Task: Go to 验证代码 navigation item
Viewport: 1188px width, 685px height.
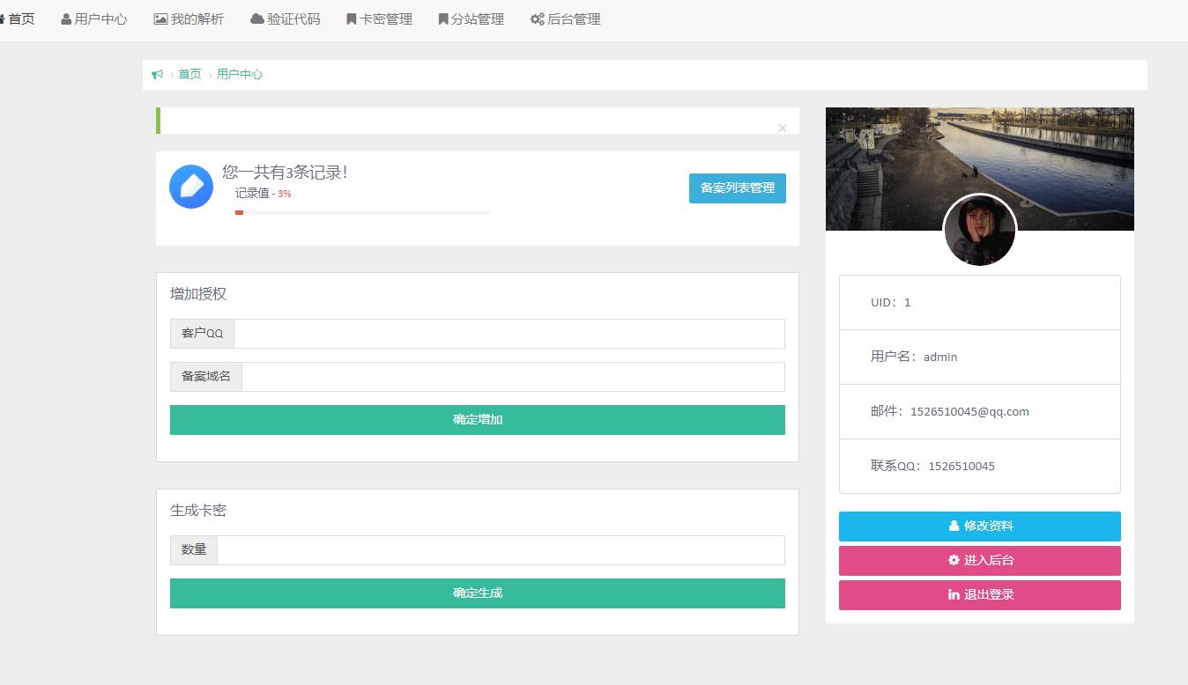Action: tap(286, 19)
